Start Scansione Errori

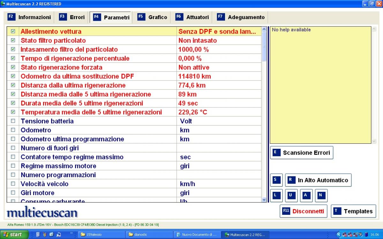[302, 153]
